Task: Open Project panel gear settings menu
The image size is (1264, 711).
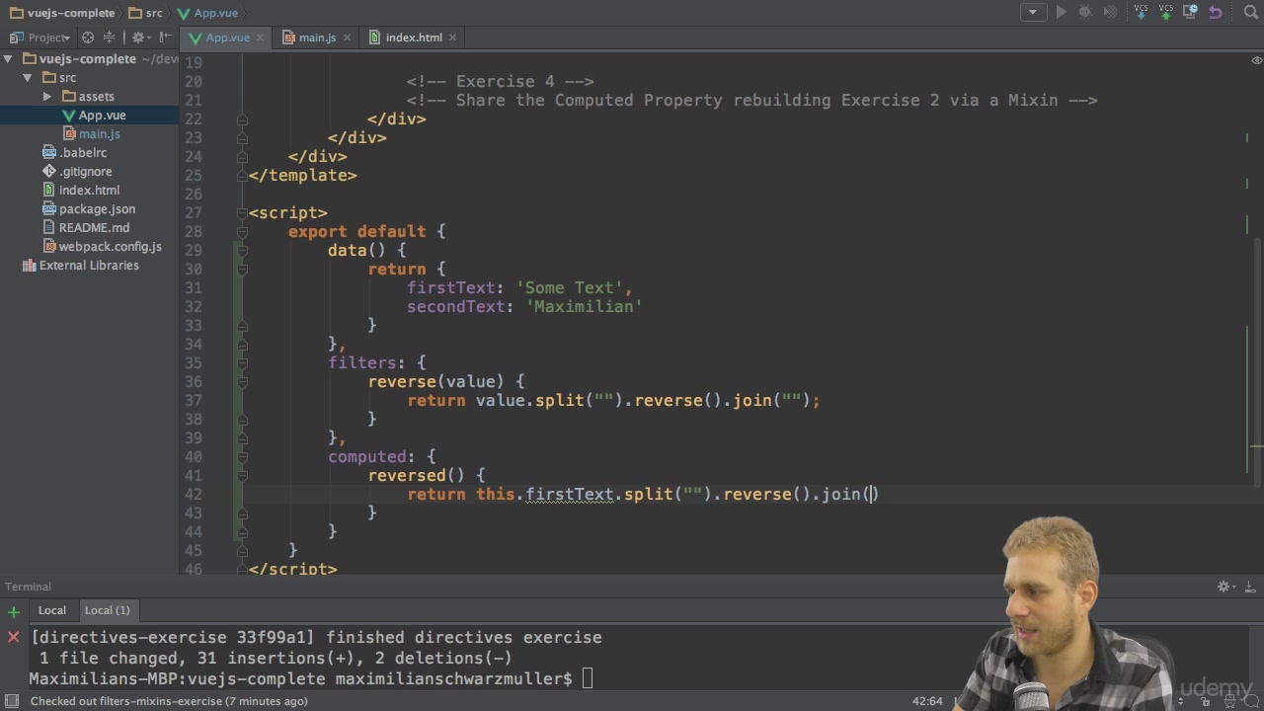Action: pyautogui.click(x=140, y=38)
